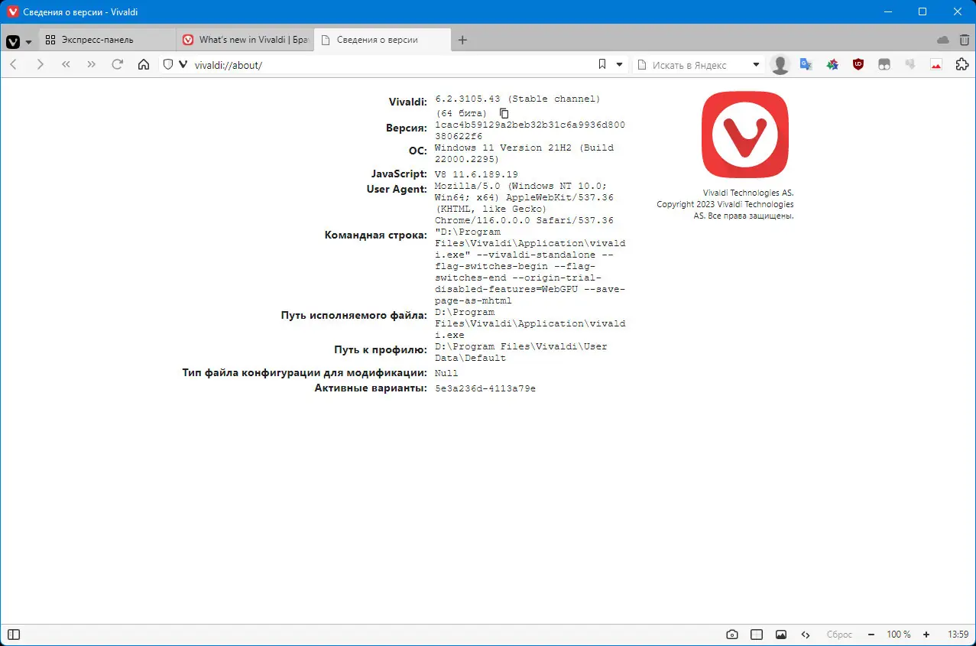Open the Google Translate extension
Image resolution: width=976 pixels, height=646 pixels.
tap(806, 65)
